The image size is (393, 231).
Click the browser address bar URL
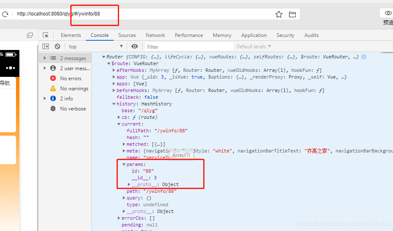pyautogui.click(x=58, y=14)
